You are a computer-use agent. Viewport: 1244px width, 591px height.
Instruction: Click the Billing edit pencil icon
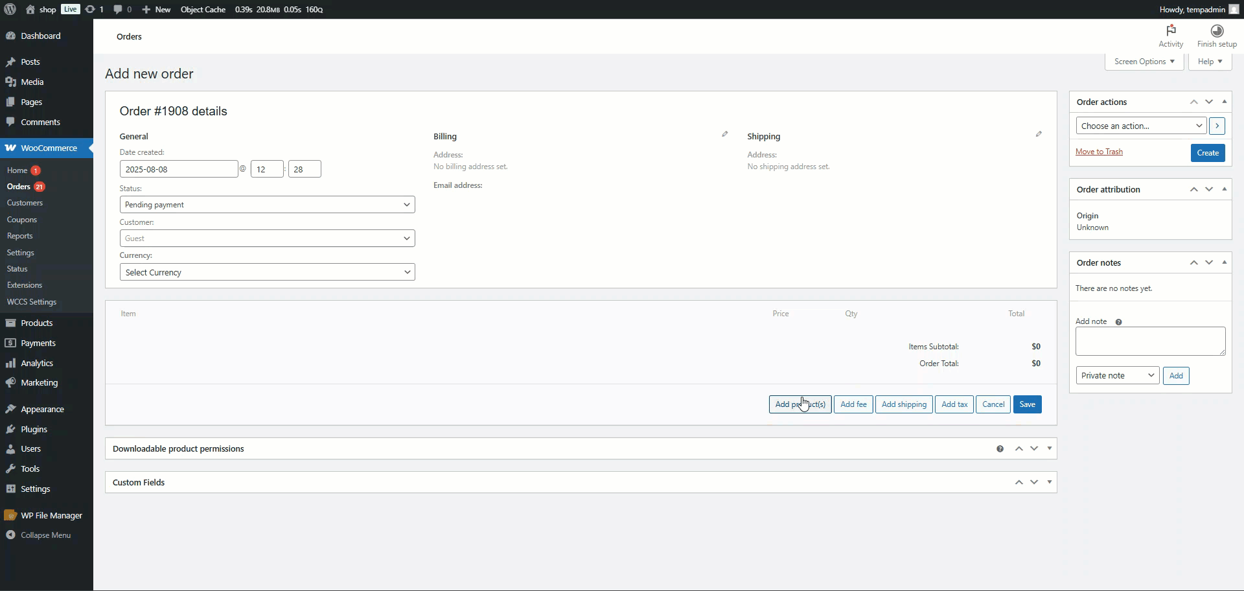[x=724, y=134]
